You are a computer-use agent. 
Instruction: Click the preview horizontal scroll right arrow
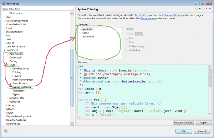(x=206, y=117)
